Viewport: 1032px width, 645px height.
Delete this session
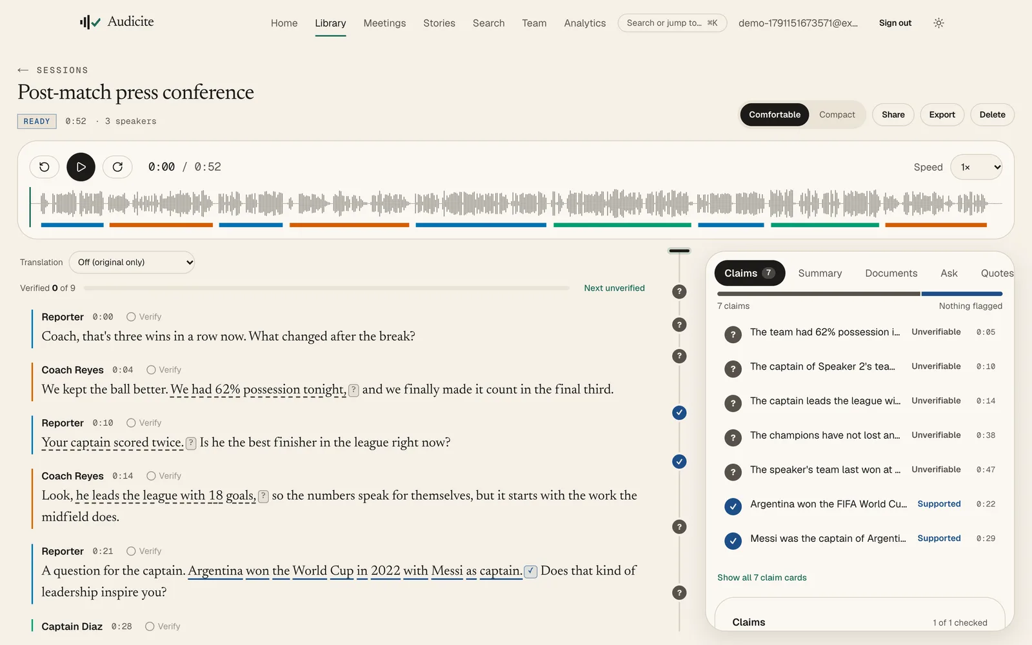[x=992, y=115]
